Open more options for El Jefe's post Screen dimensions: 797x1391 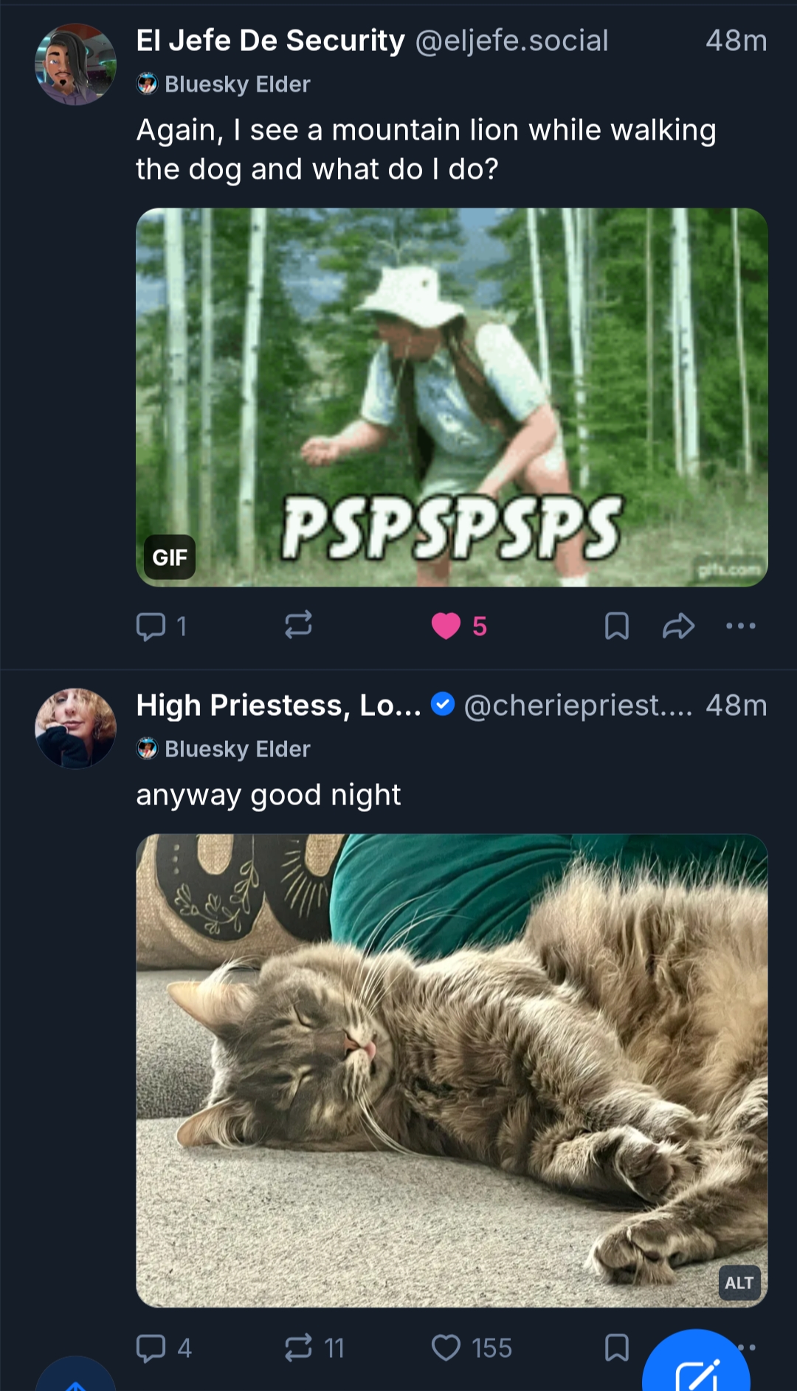[740, 626]
